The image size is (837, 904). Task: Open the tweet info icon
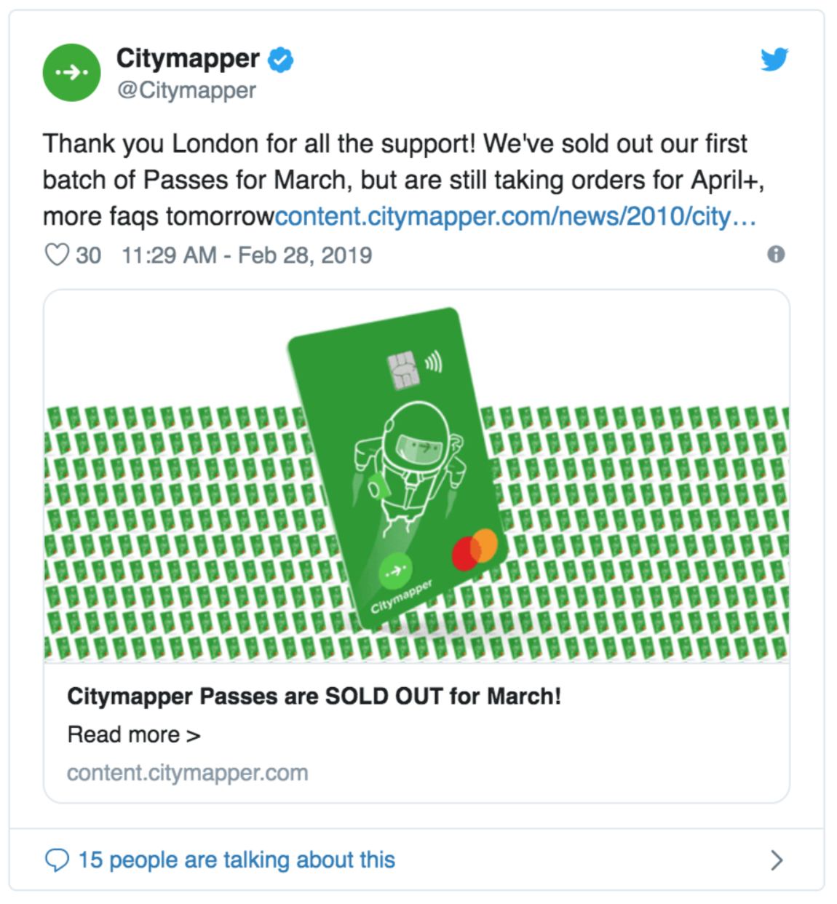pos(776,255)
